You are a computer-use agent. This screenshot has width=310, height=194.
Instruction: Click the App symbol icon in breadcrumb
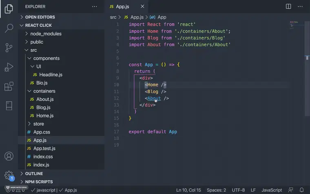click(152, 17)
